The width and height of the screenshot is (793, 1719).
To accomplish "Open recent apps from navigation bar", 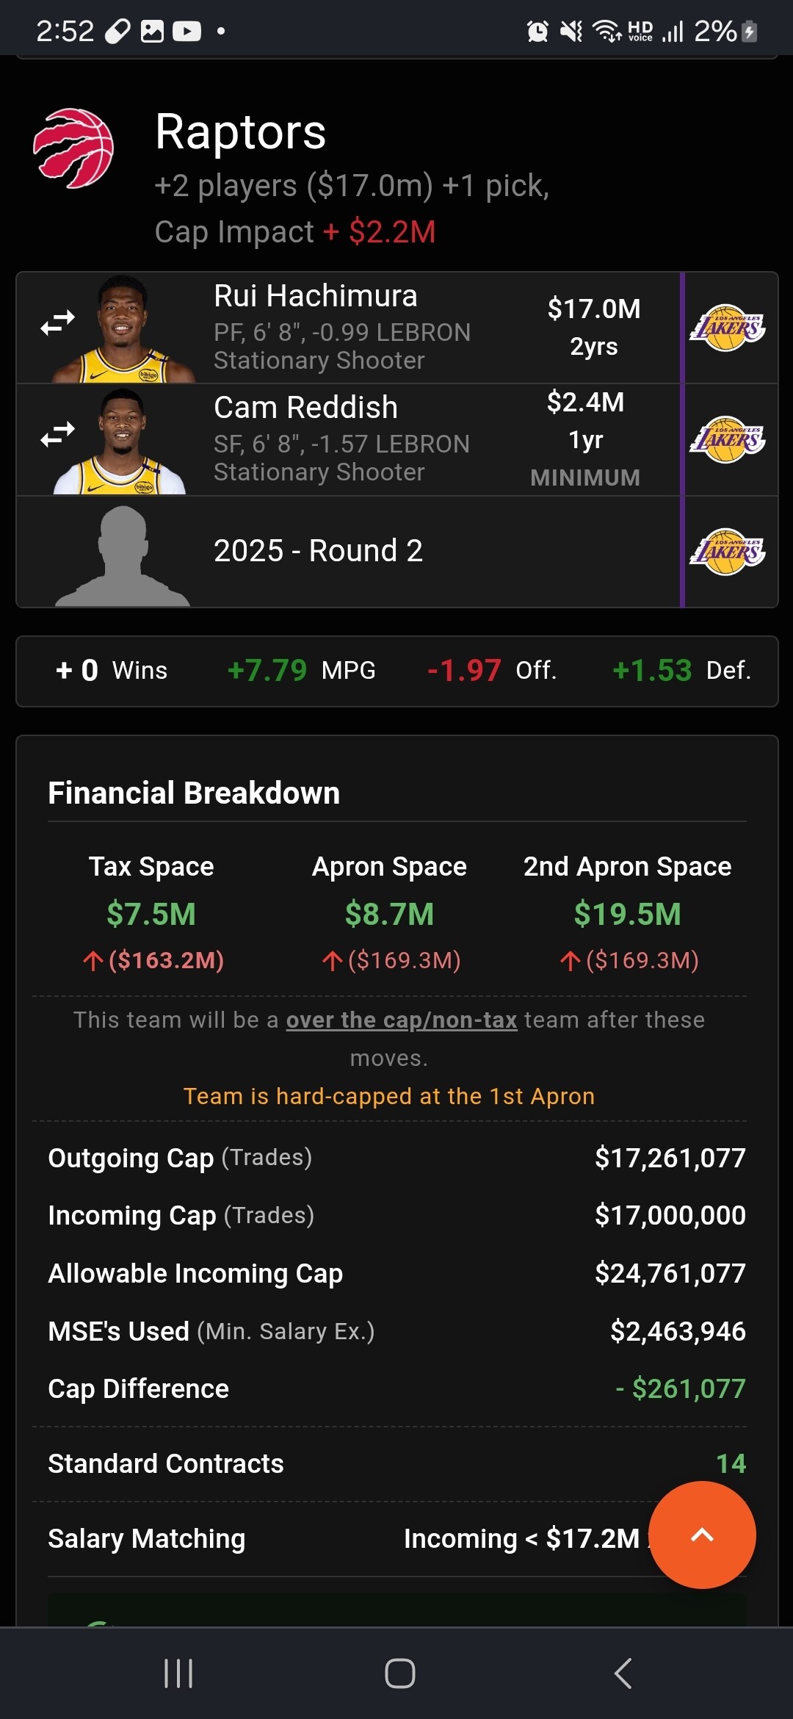I will point(178,1673).
